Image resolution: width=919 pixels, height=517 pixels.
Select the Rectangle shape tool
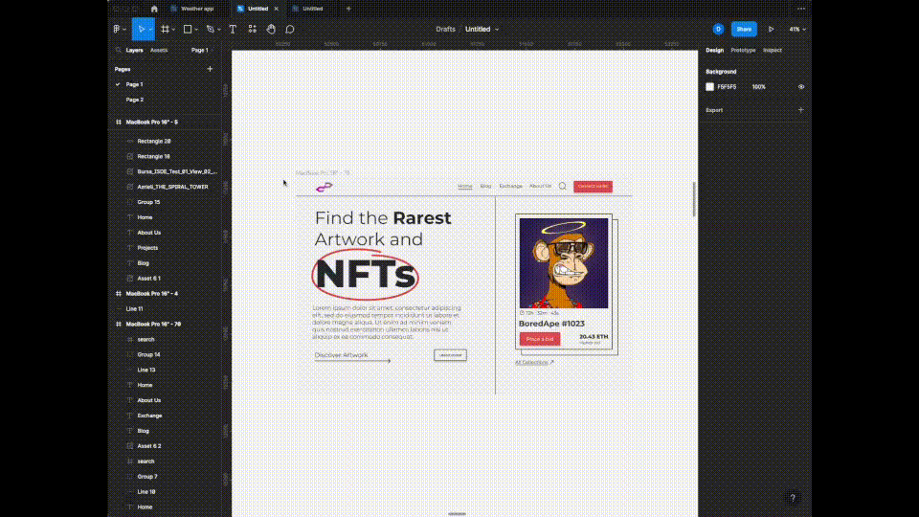click(188, 29)
